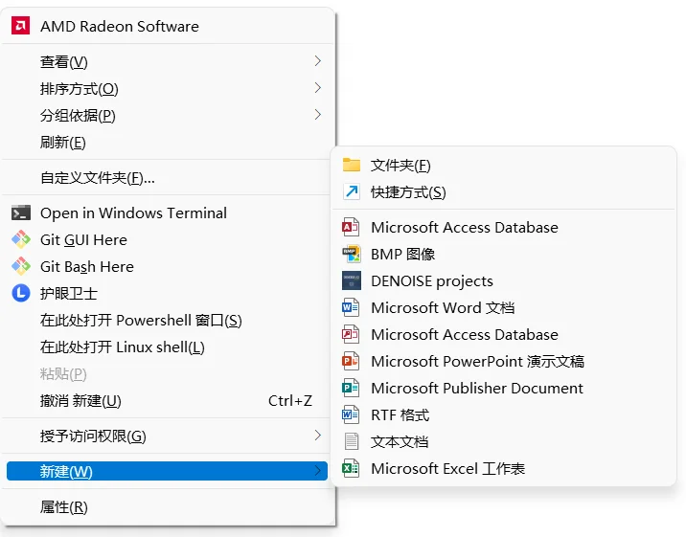Expand the 查看(V) submenu arrow
686x537 pixels.
(x=318, y=61)
